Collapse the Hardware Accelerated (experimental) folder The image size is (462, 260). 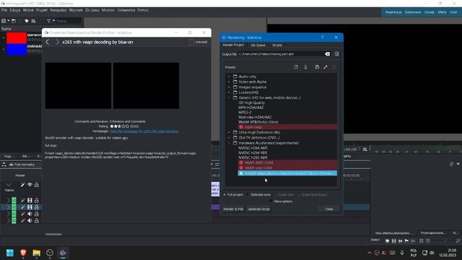click(x=229, y=143)
